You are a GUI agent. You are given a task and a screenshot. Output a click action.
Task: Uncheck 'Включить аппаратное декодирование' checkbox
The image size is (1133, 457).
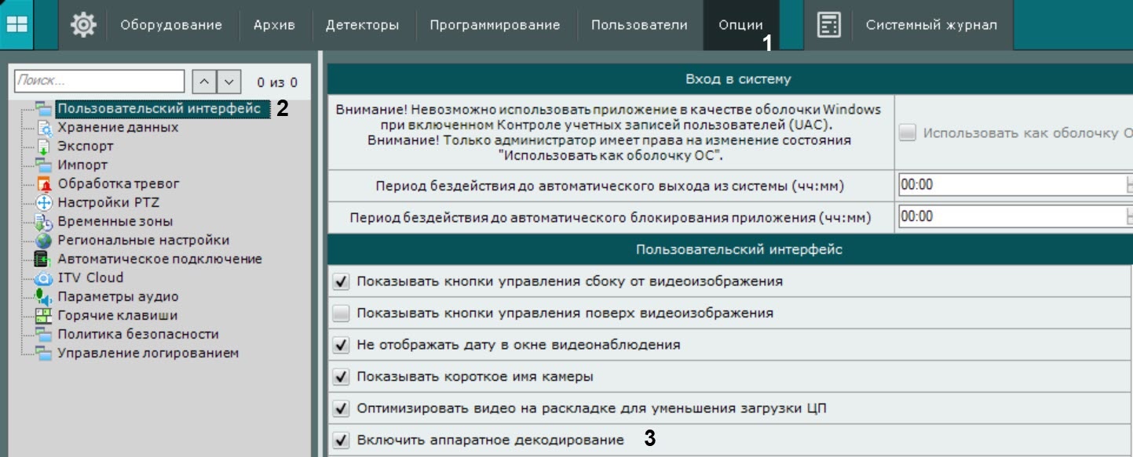tap(341, 441)
